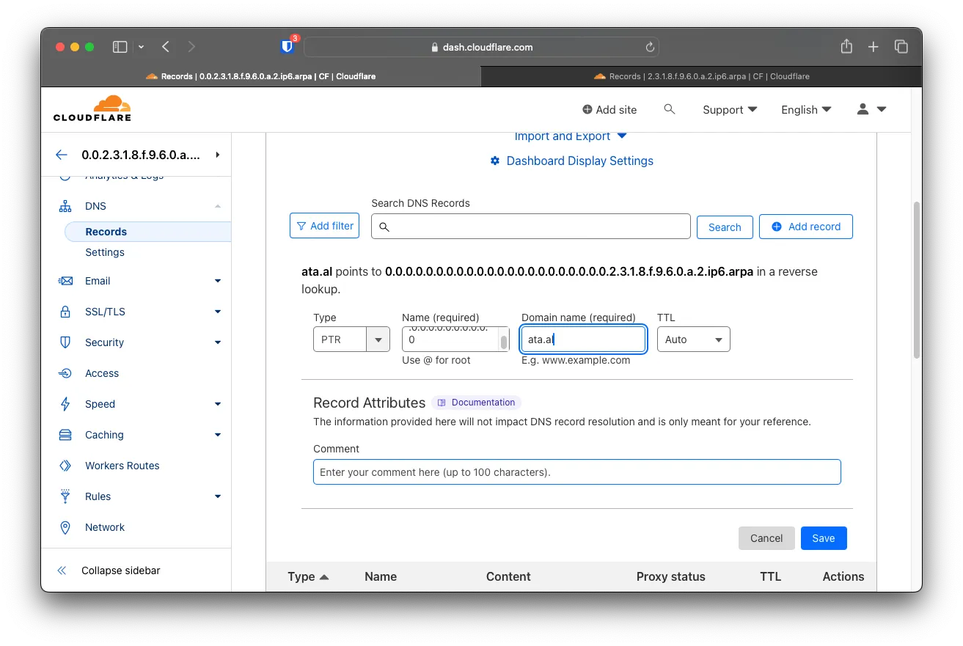This screenshot has height=646, width=963.
Task: Open the tab overview icon
Action: (901, 47)
